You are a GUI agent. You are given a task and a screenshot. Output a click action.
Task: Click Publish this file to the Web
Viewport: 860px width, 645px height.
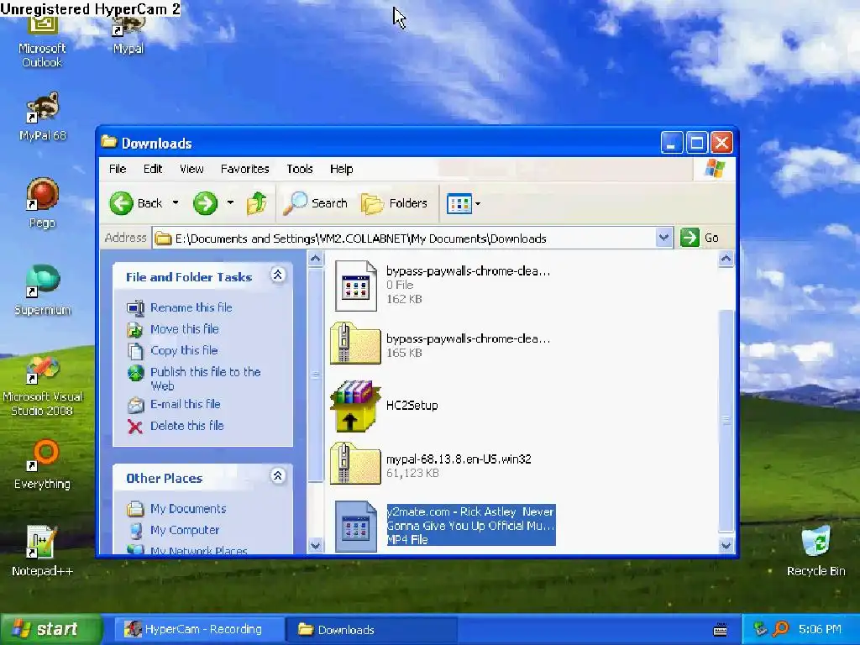(205, 379)
